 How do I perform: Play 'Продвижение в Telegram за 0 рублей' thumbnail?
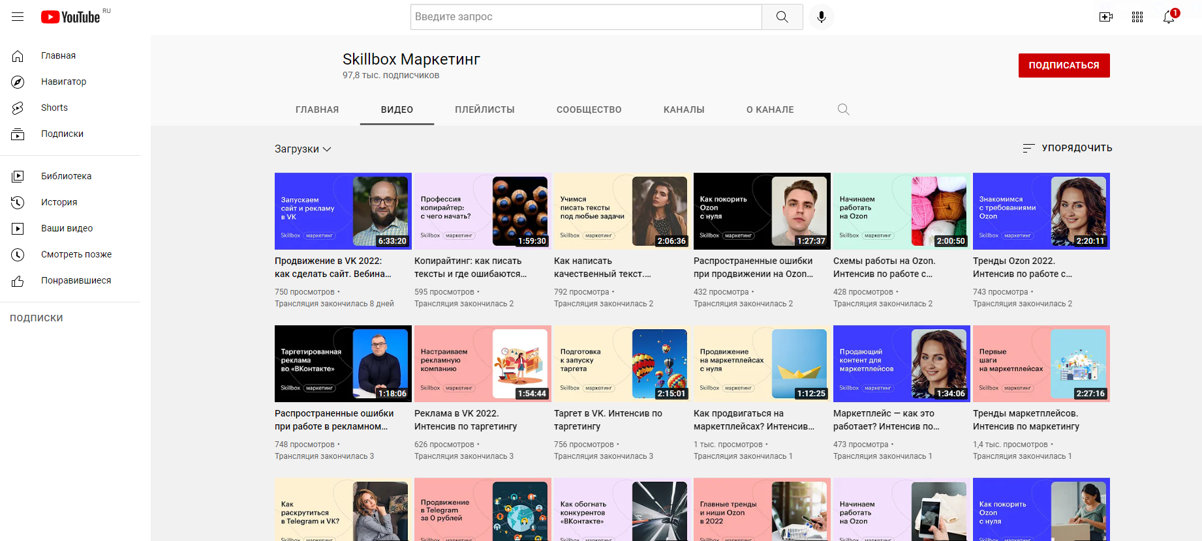483,509
